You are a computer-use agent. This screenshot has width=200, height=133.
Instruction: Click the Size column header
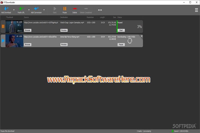114,17
